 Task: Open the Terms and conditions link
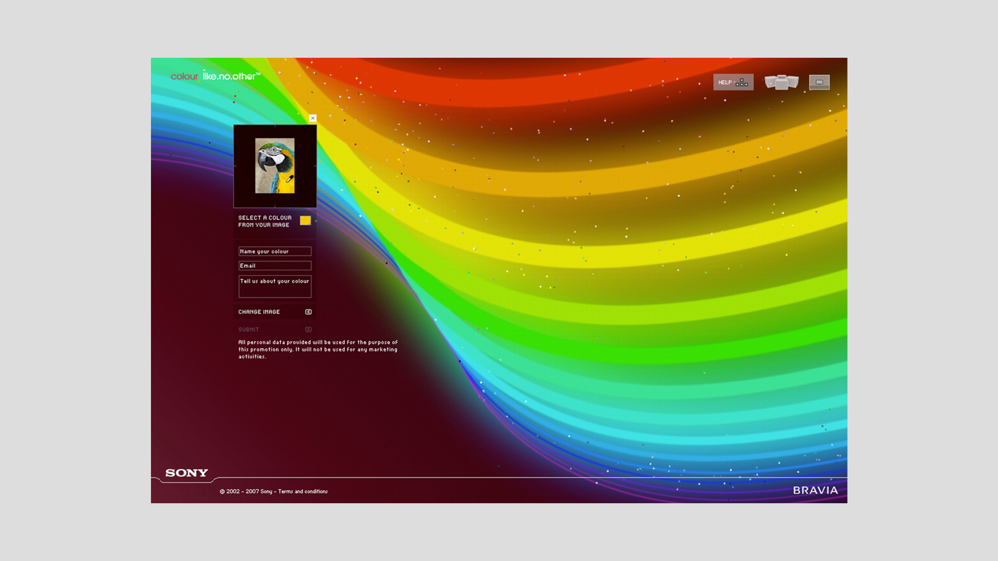point(303,491)
